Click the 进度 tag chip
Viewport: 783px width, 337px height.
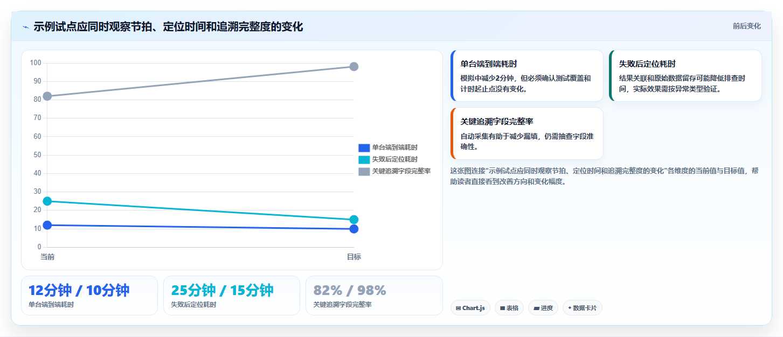click(x=543, y=308)
